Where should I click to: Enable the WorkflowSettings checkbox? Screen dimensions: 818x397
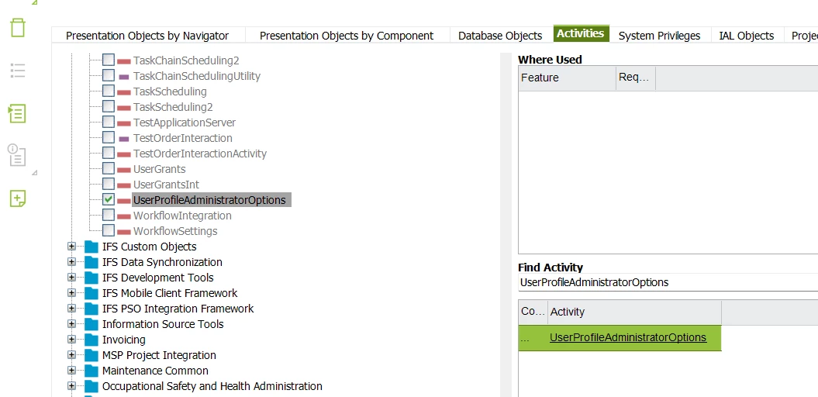click(x=109, y=231)
